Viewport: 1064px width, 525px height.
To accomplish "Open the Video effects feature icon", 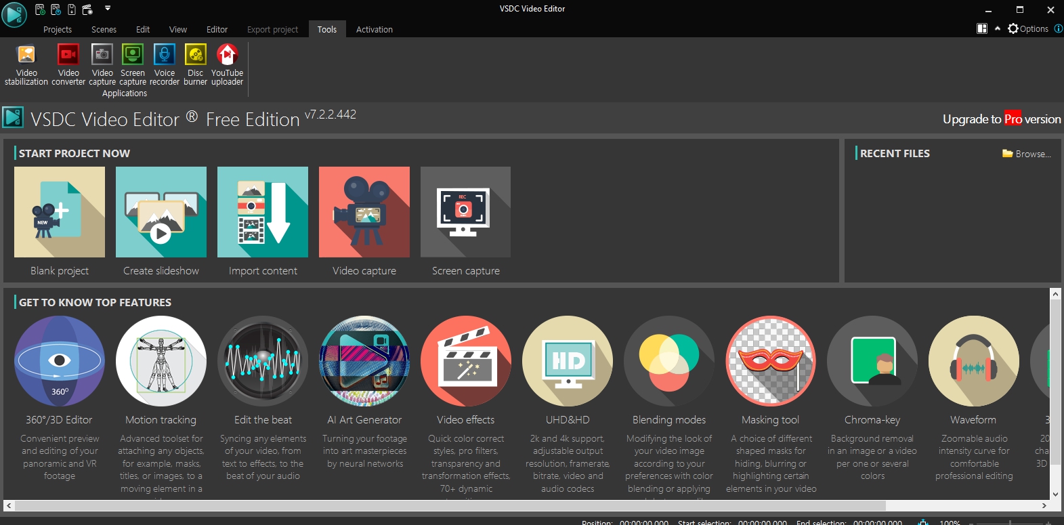I will [x=466, y=361].
